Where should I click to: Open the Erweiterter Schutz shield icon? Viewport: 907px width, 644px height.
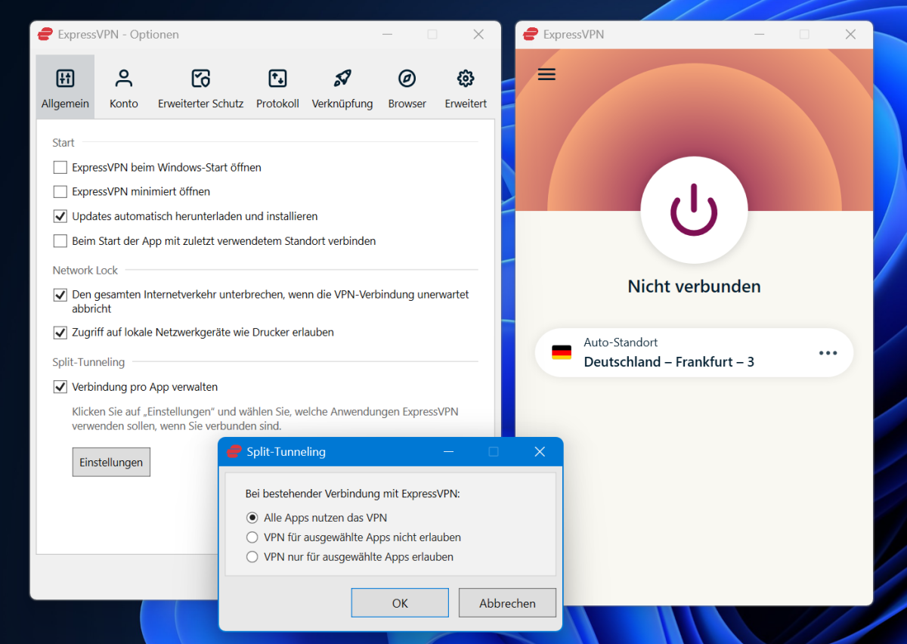[x=200, y=79]
